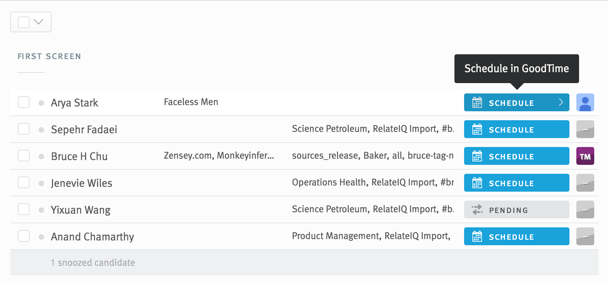This screenshot has width=608, height=283.
Task: Click gray status dot beside Arya Stark
Action: [41, 103]
